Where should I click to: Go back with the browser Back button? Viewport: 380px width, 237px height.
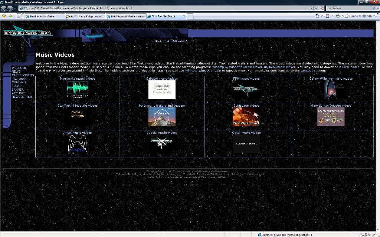[x=3, y=8]
